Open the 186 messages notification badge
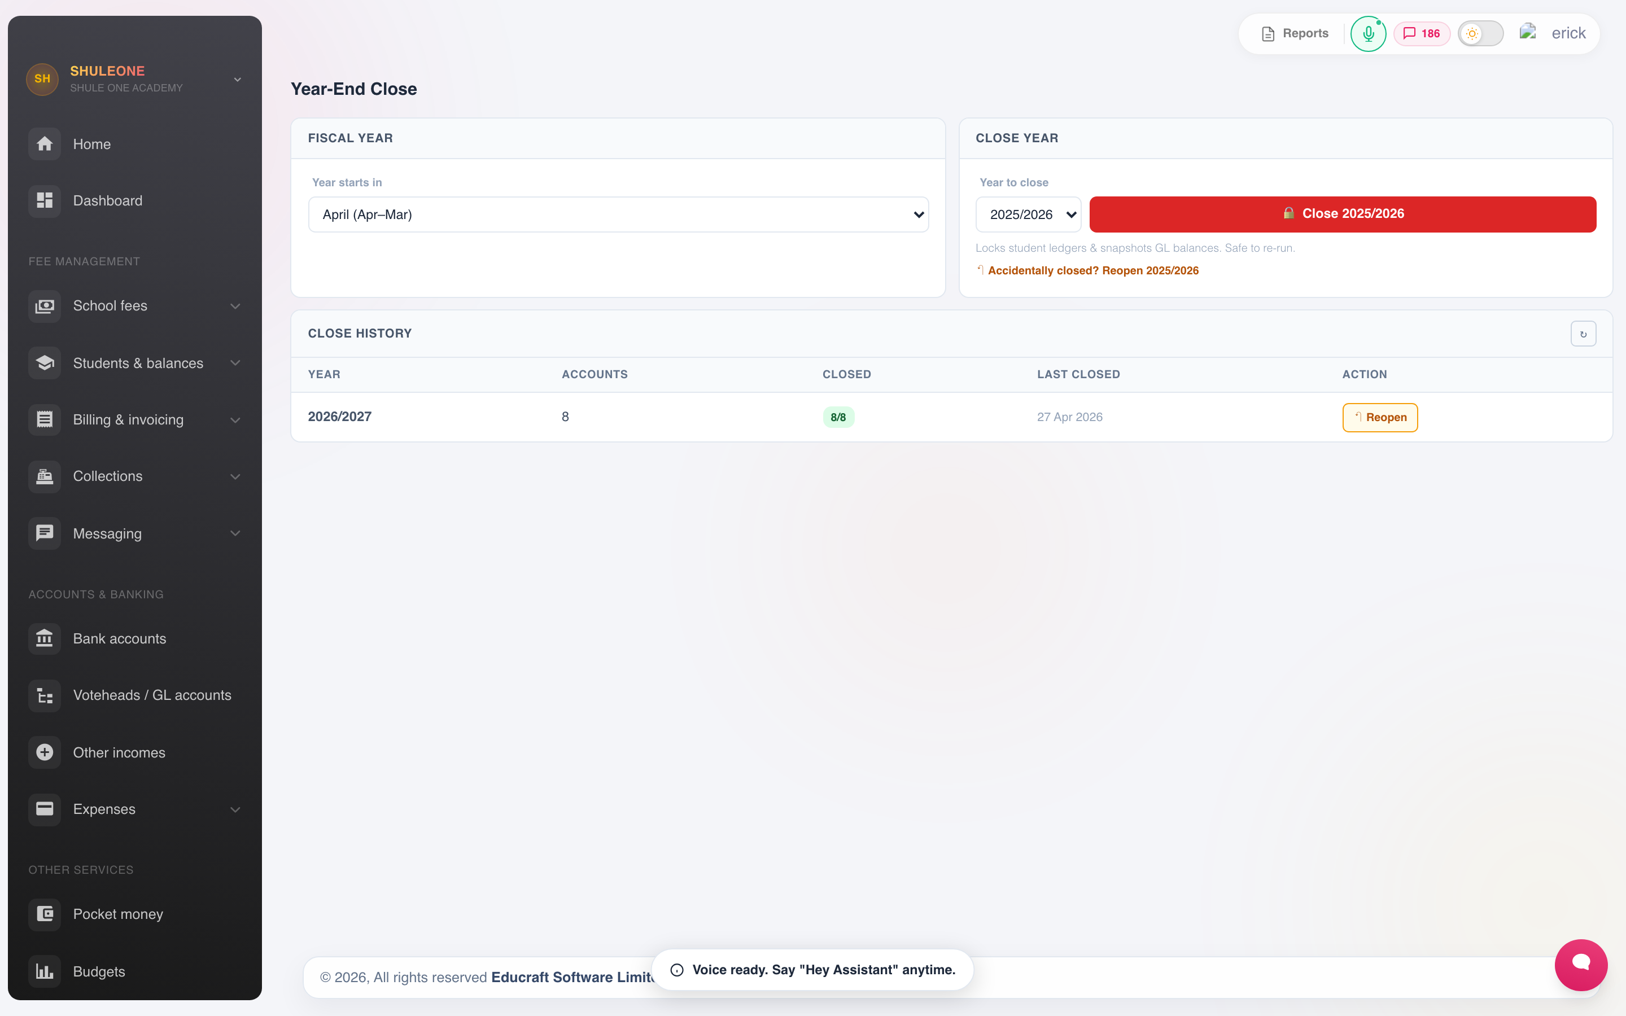 coord(1422,34)
